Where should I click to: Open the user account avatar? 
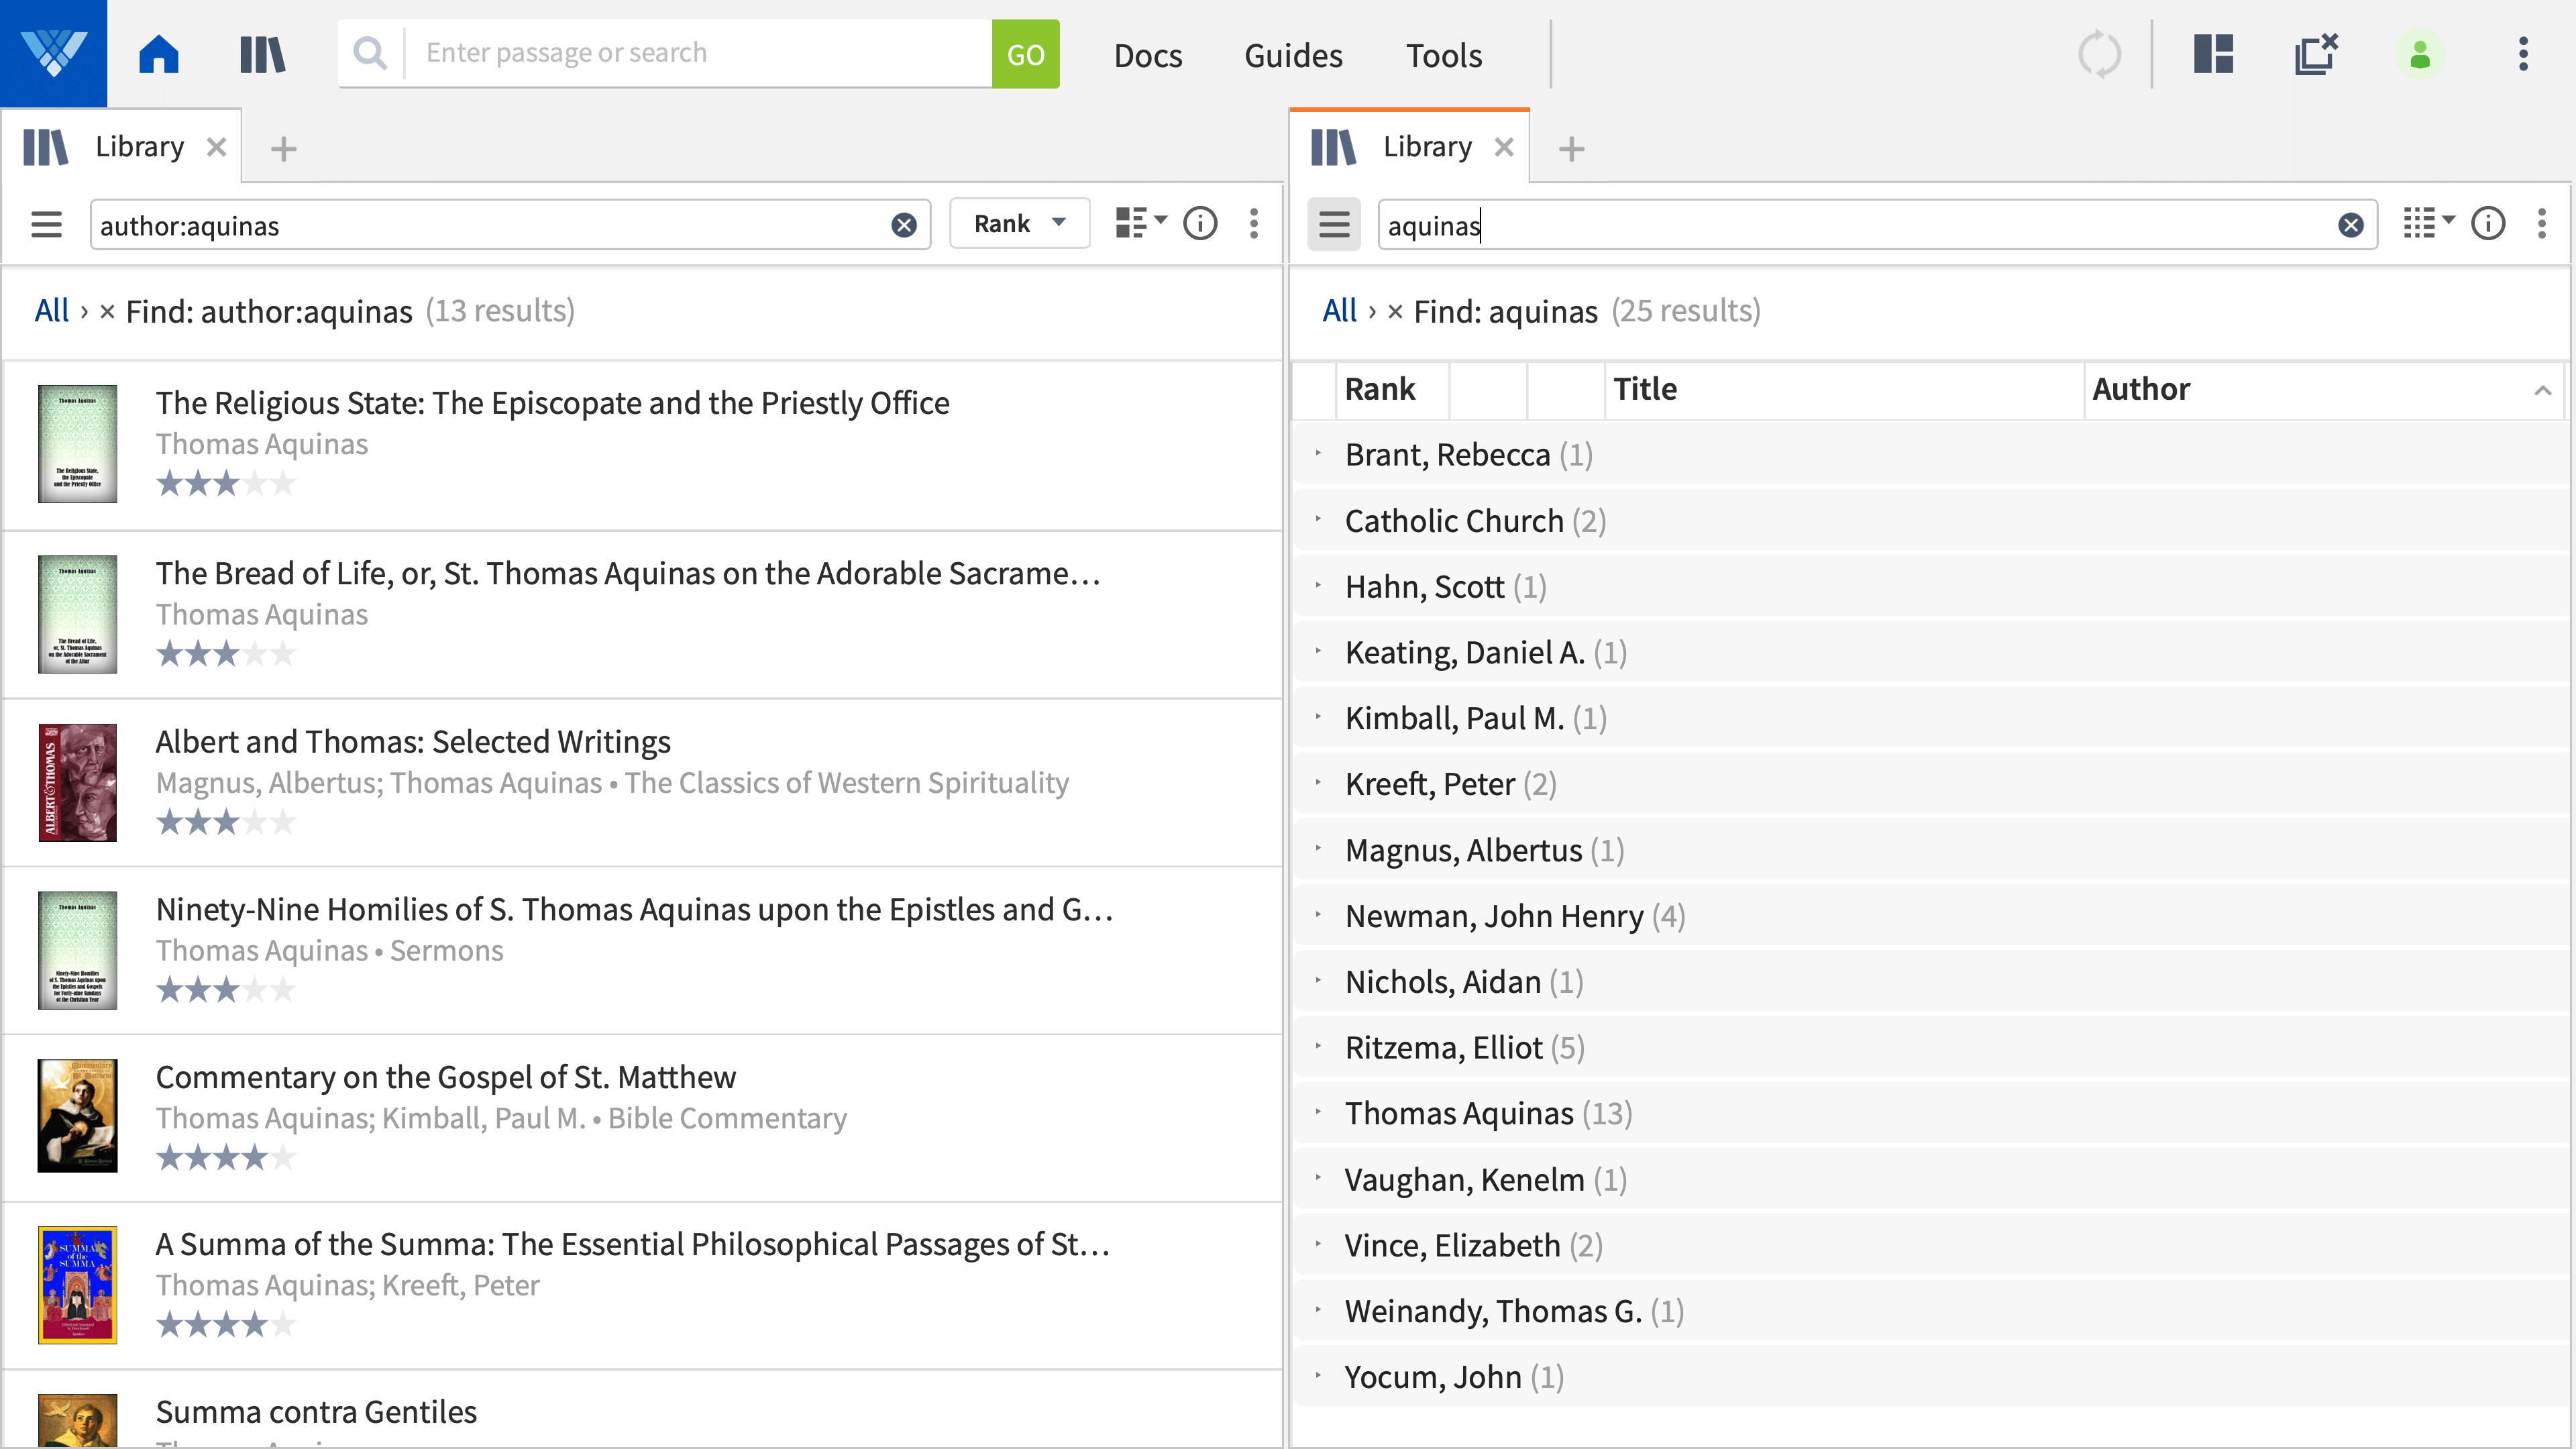pos(2420,54)
